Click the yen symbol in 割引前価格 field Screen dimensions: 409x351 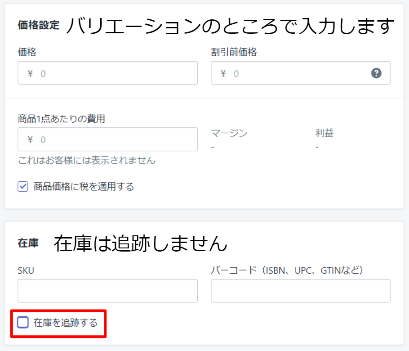click(x=223, y=73)
